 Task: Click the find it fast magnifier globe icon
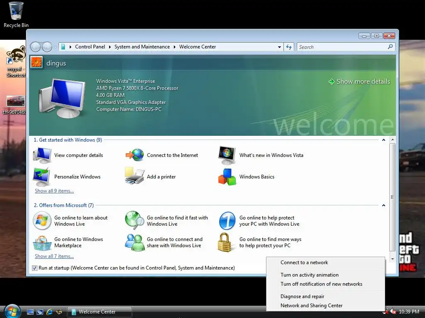(x=135, y=220)
